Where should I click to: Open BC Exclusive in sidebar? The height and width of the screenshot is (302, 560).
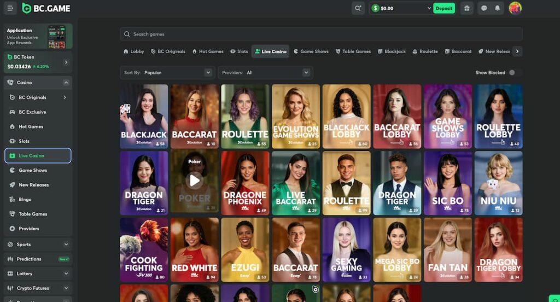[x=38, y=112]
